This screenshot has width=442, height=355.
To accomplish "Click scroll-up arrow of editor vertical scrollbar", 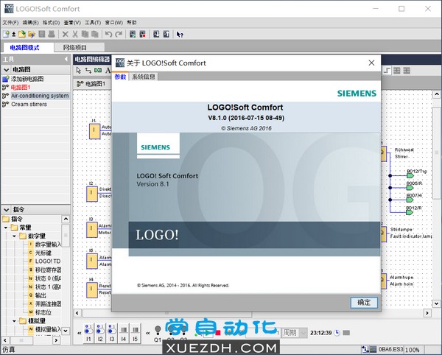I will click(436, 94).
